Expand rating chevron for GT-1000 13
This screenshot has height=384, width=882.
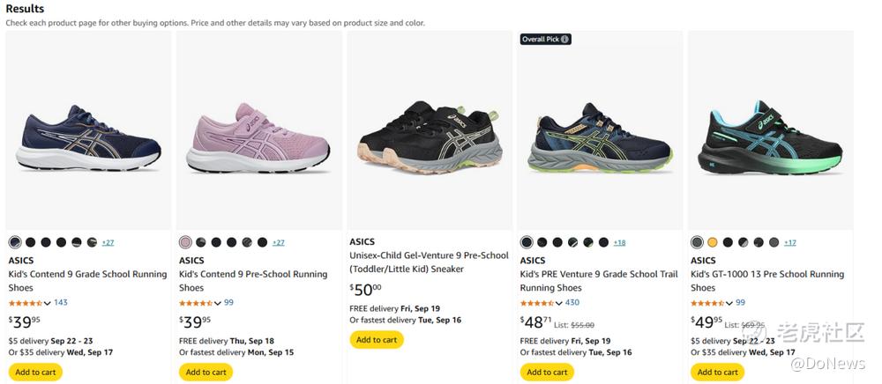pos(729,303)
